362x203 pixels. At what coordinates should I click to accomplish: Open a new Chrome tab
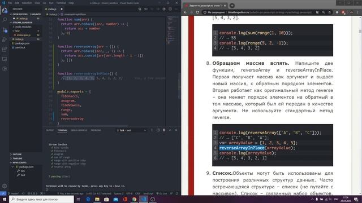click(232, 5)
